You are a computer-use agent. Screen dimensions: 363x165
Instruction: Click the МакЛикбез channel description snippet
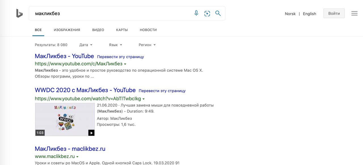119,73
